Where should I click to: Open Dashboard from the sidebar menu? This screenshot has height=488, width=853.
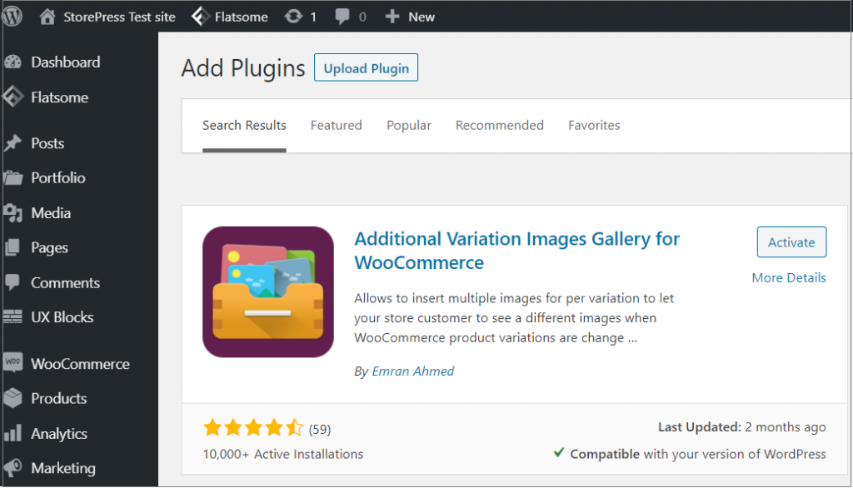point(65,62)
